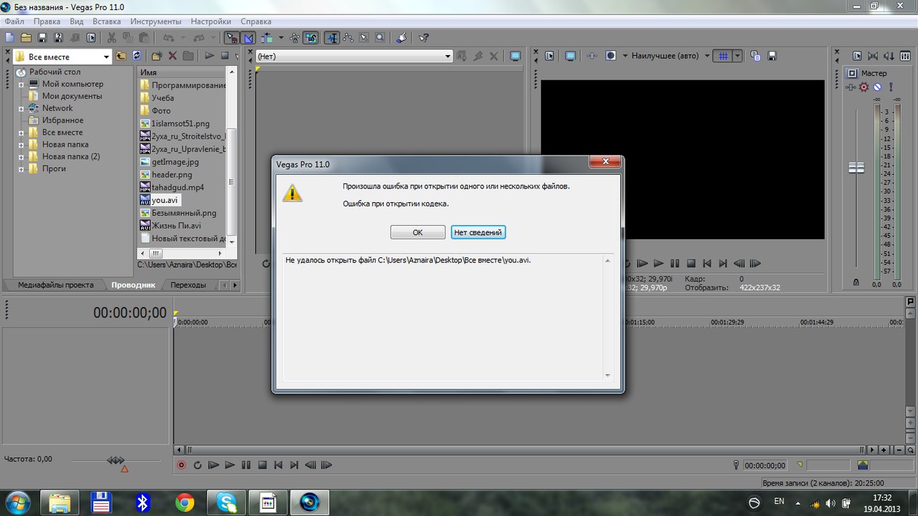
Task: Toggle auto ripple mode
Action: 268,38
